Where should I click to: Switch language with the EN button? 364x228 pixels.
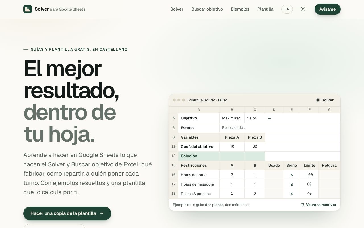click(287, 9)
